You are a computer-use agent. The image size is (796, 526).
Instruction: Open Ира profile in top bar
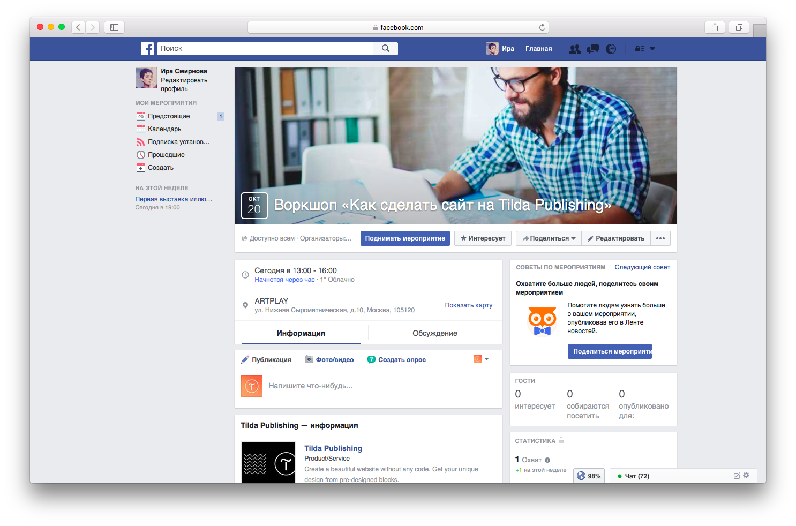coord(500,49)
